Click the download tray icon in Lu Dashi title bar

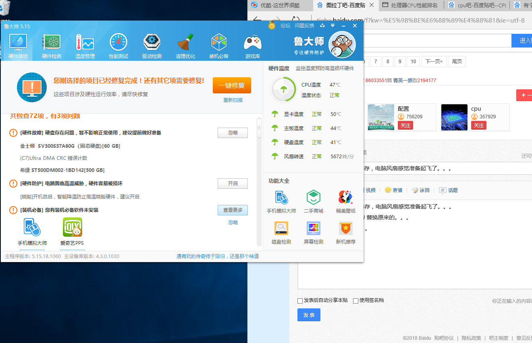(x=322, y=26)
